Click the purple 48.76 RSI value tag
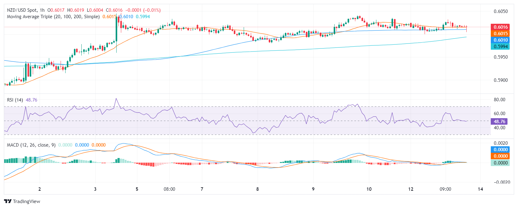Image resolution: width=518 pixels, height=208 pixels. pyautogui.click(x=499, y=122)
